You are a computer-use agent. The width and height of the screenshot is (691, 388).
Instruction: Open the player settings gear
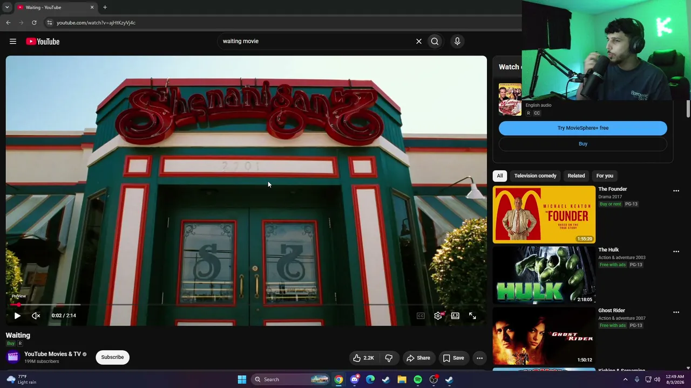point(438,316)
